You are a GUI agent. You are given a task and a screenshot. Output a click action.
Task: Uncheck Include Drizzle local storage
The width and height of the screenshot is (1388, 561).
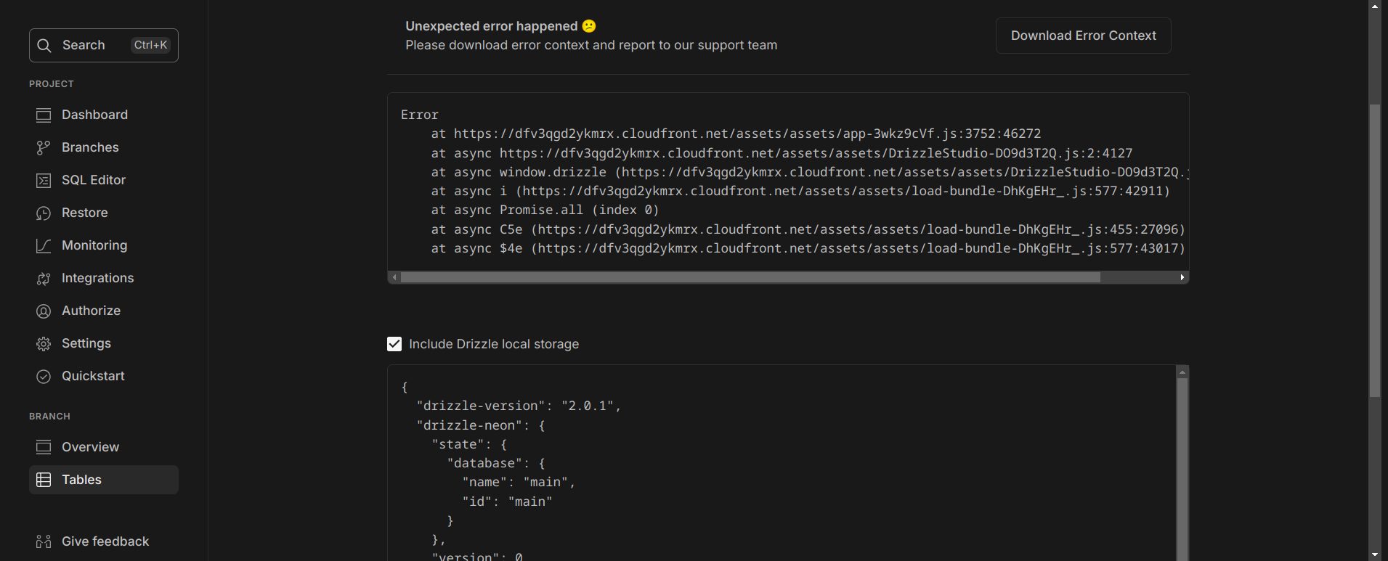coord(394,344)
